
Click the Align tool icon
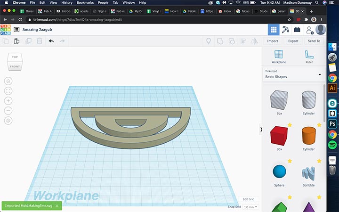[243, 41]
